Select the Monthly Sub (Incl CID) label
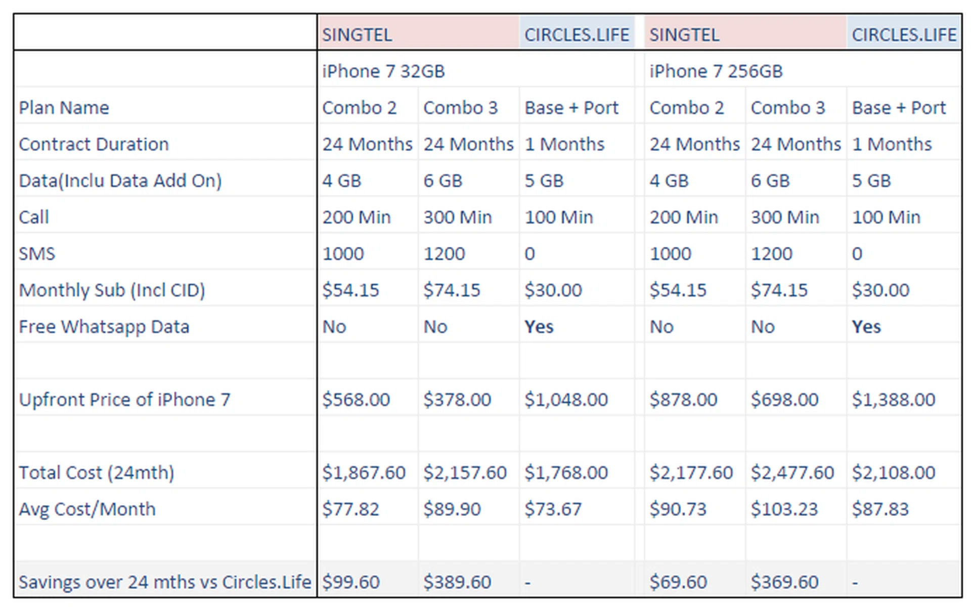 point(112,290)
